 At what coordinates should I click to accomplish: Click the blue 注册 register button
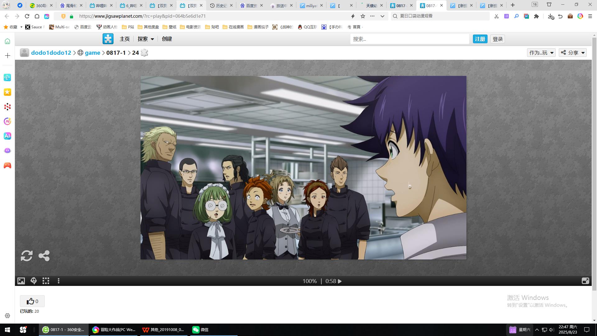[480, 39]
